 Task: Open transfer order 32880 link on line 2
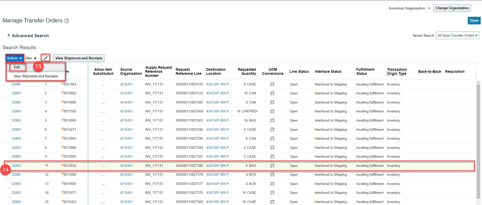pos(16,93)
